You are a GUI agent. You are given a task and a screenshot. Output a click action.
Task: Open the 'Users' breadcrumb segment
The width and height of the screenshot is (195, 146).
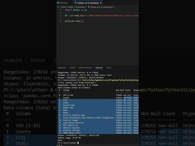64,7
